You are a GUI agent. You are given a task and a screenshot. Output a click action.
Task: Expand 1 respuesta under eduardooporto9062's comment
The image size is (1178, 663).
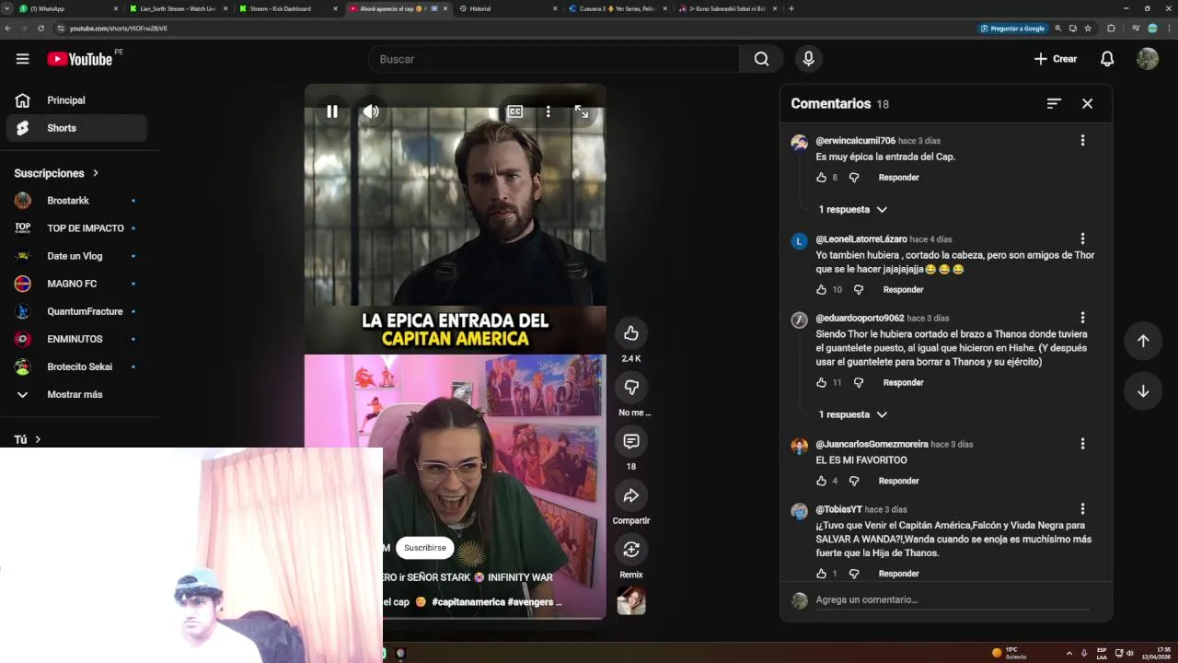tap(852, 414)
